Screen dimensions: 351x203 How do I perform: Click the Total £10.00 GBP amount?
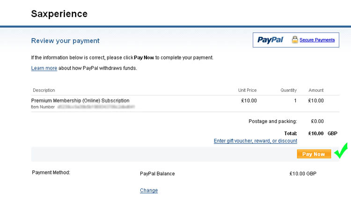[322, 133]
